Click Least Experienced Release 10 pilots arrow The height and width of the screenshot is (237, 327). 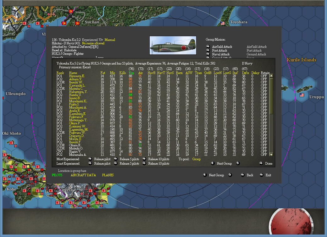144,163
